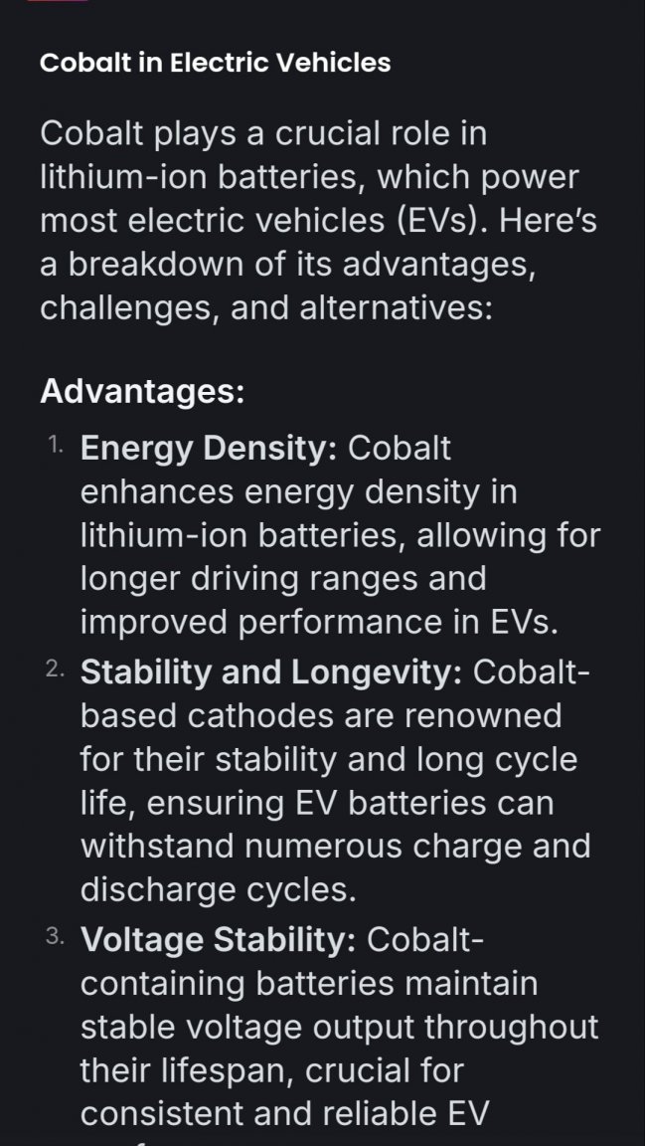645x1146 pixels.
Task: Click the line 'withstand numerous charge and'
Action: (x=335, y=848)
